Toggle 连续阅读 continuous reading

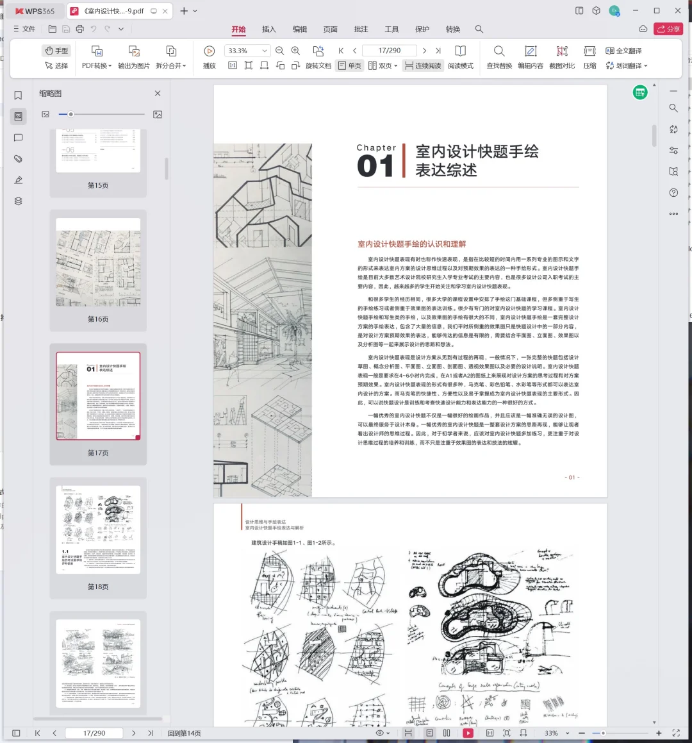pos(423,65)
